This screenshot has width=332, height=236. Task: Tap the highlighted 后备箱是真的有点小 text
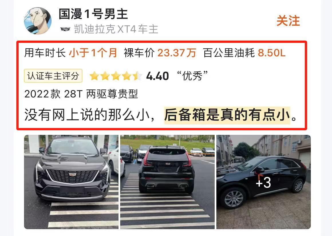(x=227, y=115)
